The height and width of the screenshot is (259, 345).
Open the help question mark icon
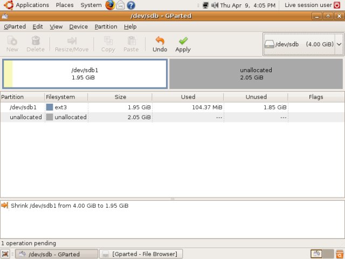coord(131,5)
